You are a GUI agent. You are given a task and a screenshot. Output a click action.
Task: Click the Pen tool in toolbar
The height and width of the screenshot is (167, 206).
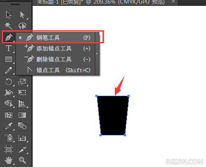(9, 37)
